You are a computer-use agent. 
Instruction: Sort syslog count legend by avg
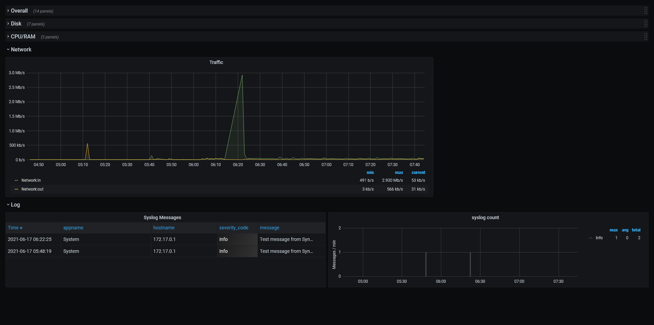[x=625, y=230]
